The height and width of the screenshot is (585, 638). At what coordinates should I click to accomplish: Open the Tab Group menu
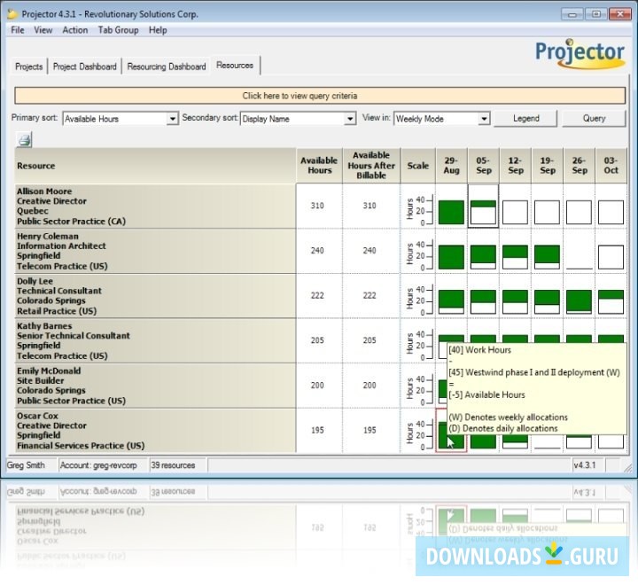tap(118, 30)
